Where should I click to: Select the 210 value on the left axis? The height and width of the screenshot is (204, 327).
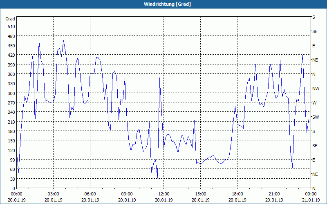click(x=11, y=122)
